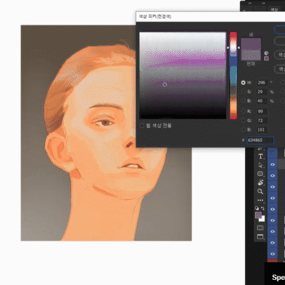Select the H hue radio button
Screen dimensions: 285x285
pos(243,83)
